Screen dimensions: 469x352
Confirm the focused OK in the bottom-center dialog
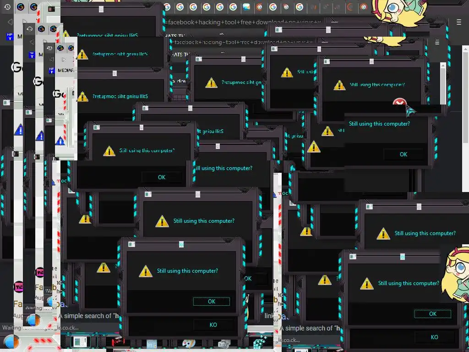(x=212, y=302)
